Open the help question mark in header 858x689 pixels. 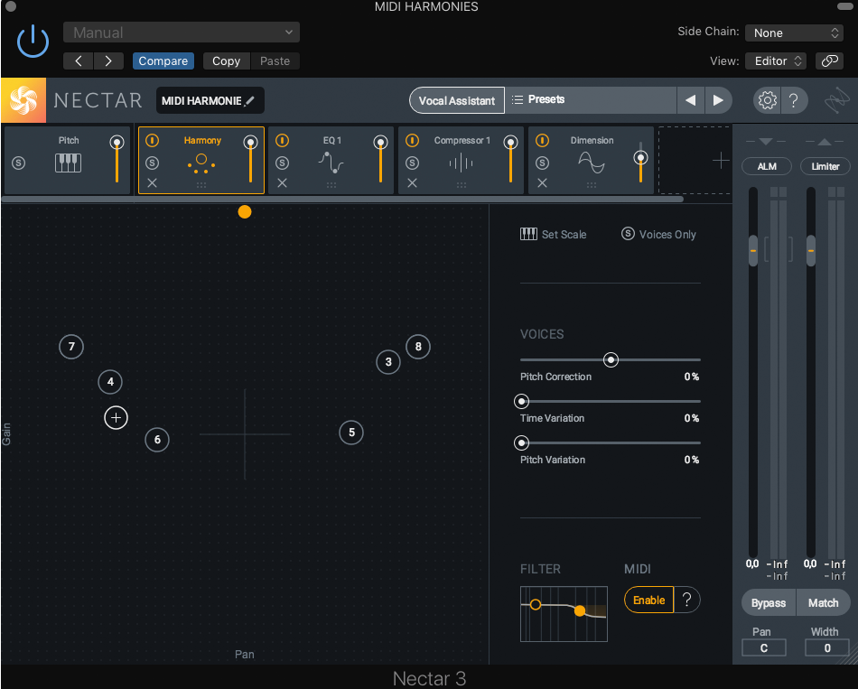(794, 100)
